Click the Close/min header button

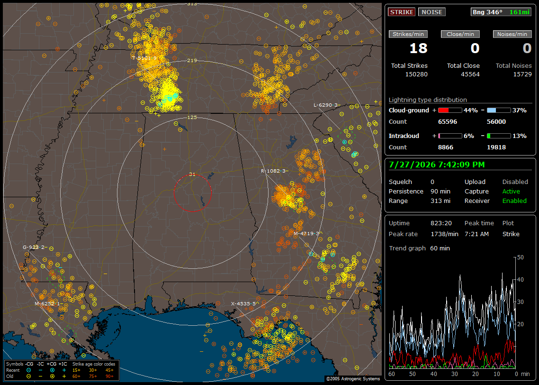(x=460, y=34)
